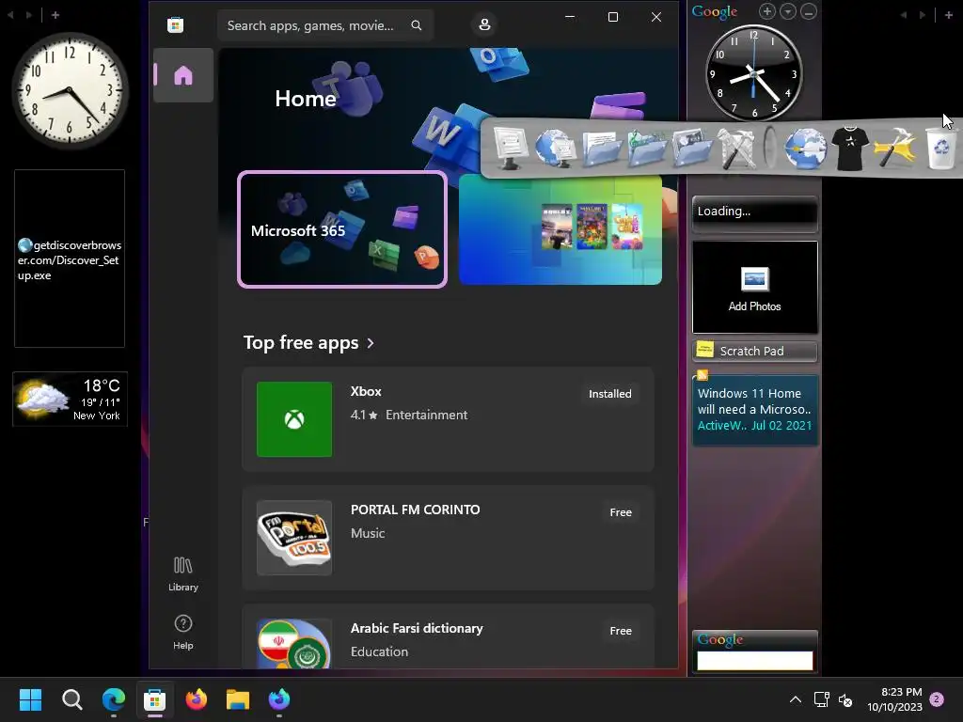The image size is (963, 722).
Task: Launch Microsoft Edge from the taskbar
Action: (114, 699)
